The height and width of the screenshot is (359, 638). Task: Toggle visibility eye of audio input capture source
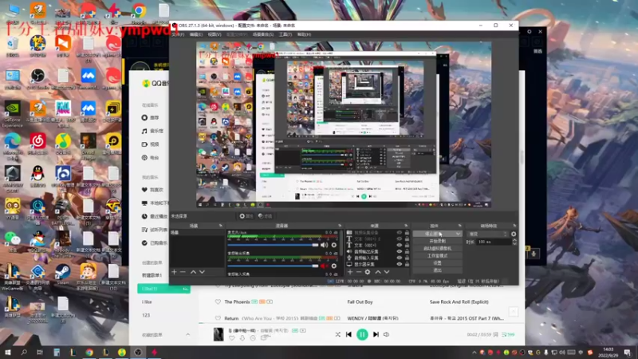pos(400,258)
